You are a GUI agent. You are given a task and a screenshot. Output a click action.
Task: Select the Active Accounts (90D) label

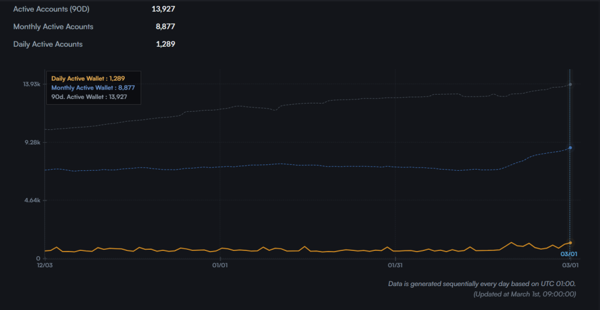tap(52, 9)
